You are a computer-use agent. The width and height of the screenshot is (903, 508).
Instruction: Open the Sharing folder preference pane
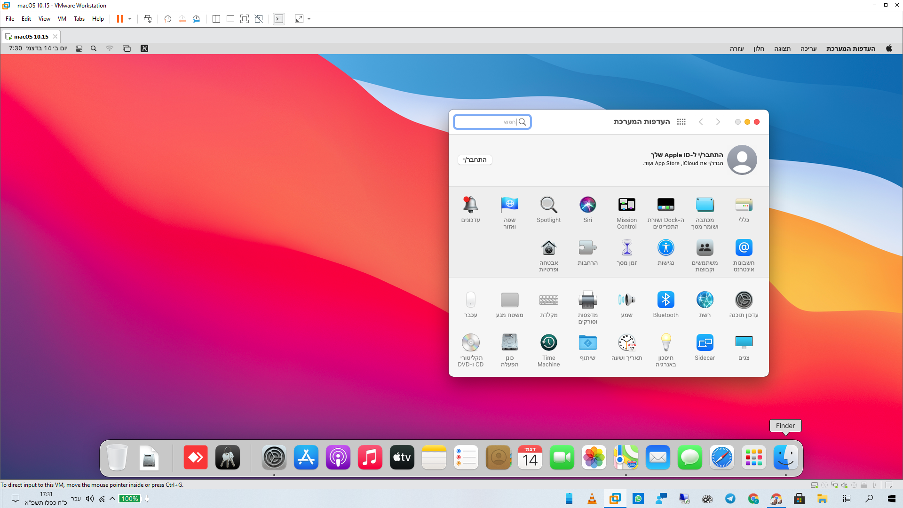click(587, 348)
